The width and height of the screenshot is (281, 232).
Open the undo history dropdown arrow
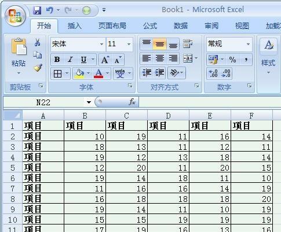pos(58,10)
